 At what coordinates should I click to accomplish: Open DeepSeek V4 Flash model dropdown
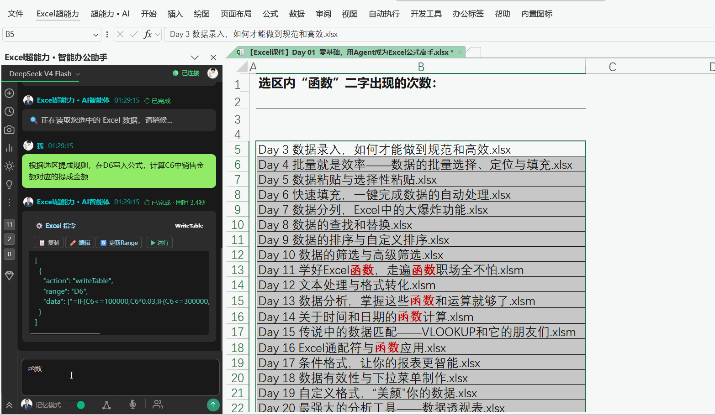tap(44, 73)
